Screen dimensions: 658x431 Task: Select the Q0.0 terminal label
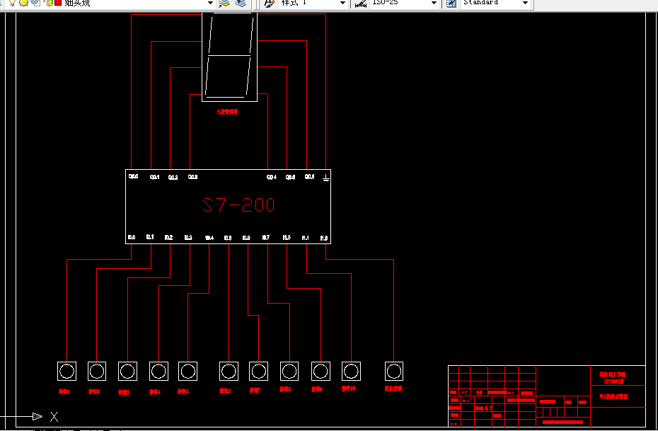click(x=134, y=176)
